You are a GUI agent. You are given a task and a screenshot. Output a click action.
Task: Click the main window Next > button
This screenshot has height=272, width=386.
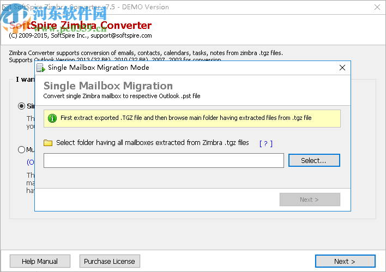tap(345, 261)
